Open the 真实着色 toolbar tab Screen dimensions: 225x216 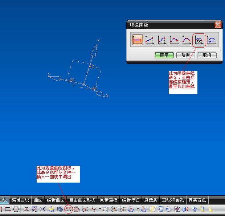tap(197, 200)
